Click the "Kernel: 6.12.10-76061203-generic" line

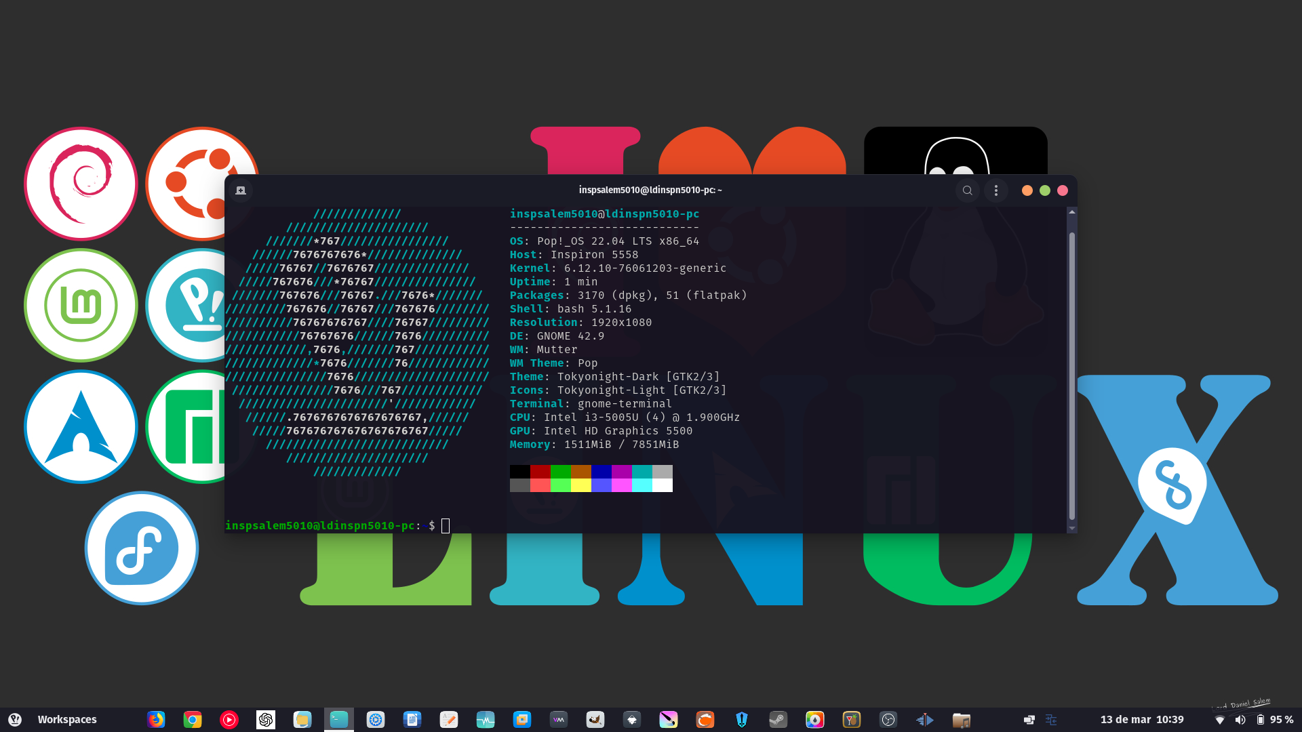[618, 268]
